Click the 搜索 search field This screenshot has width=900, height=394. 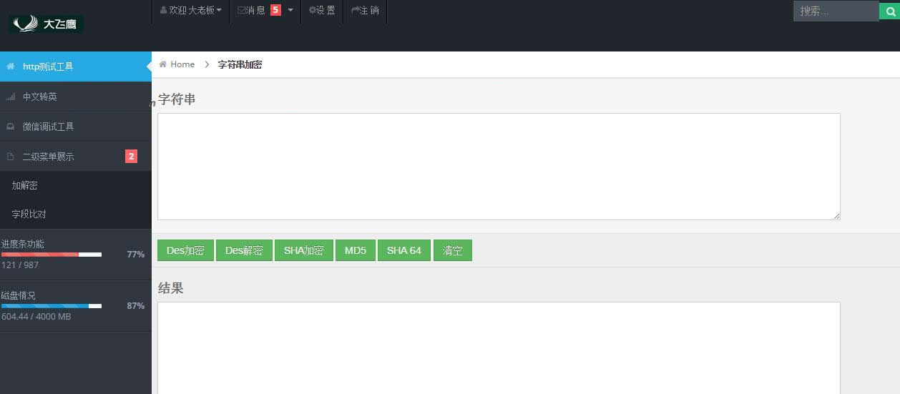tap(836, 11)
